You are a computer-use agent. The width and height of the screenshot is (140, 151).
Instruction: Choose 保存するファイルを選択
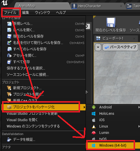tap(26, 68)
